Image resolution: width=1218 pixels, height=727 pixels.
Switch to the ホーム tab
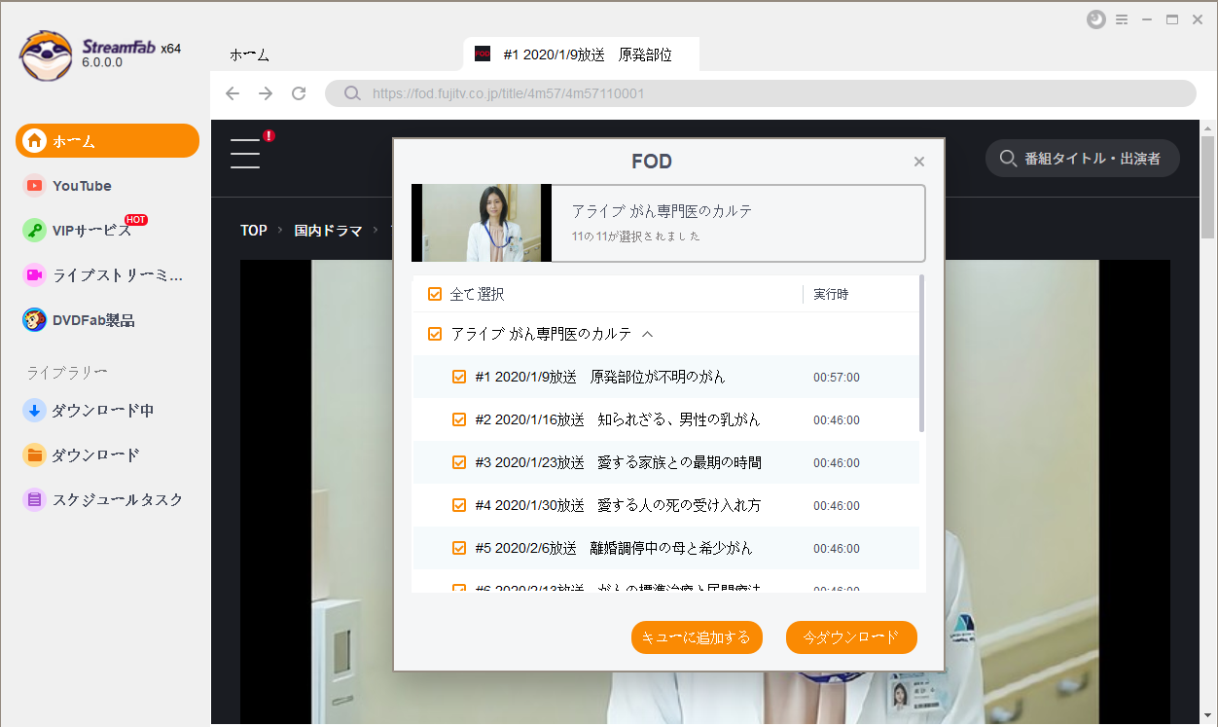[x=250, y=55]
